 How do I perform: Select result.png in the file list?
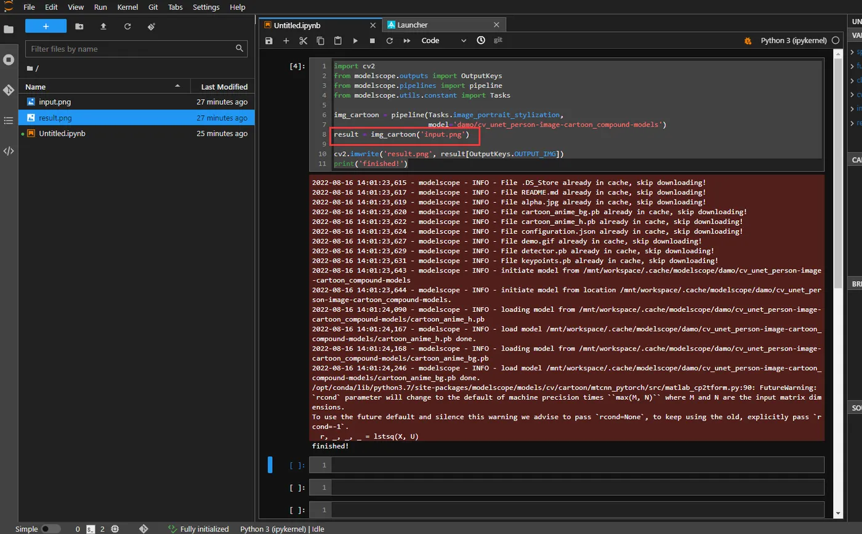[x=137, y=118]
